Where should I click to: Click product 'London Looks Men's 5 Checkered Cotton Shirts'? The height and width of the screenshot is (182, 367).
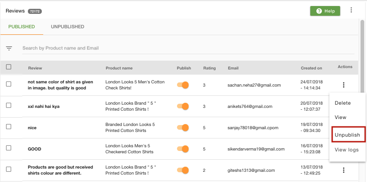coord(130,149)
